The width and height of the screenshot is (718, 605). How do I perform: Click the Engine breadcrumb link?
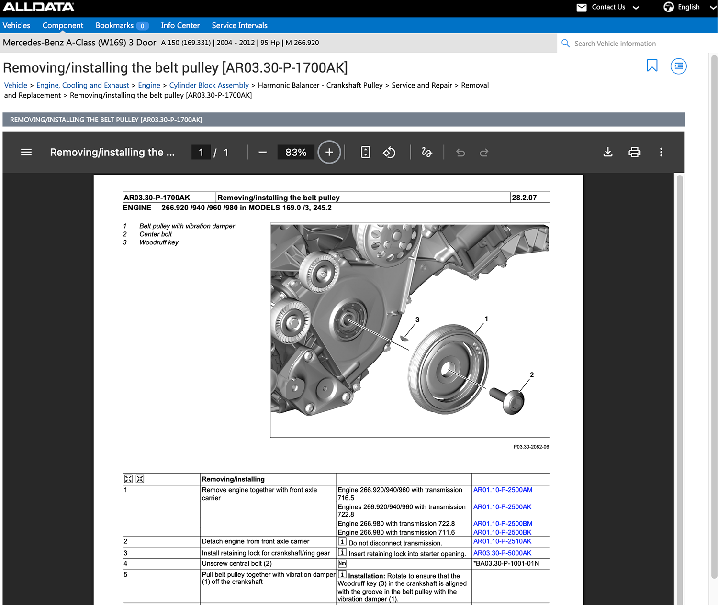click(x=149, y=85)
